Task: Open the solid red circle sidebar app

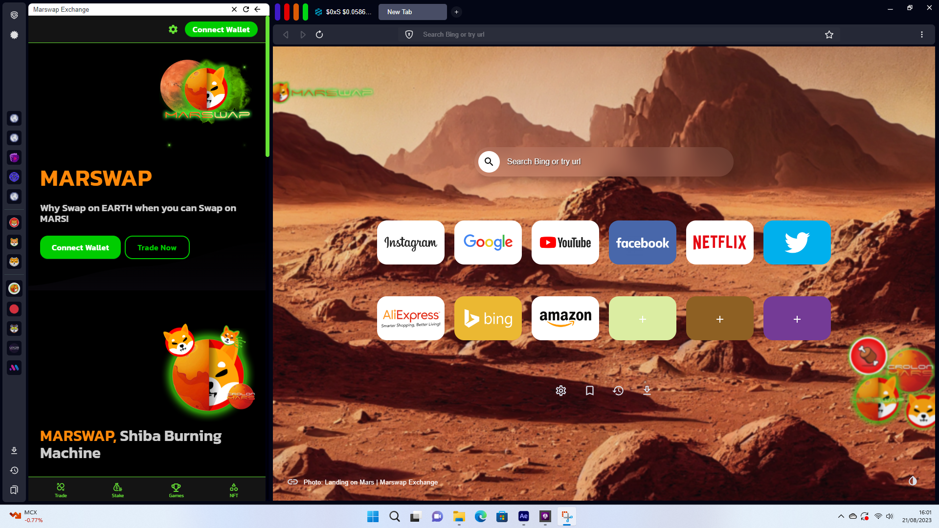Action: pyautogui.click(x=14, y=309)
